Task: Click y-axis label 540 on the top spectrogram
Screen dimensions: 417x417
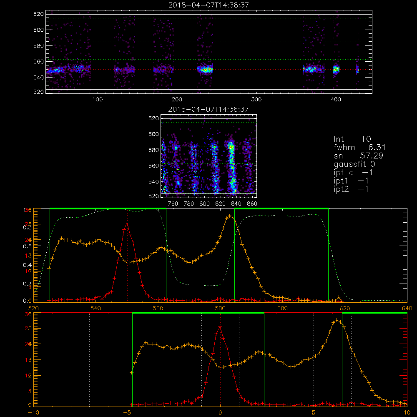Action: click(38, 78)
